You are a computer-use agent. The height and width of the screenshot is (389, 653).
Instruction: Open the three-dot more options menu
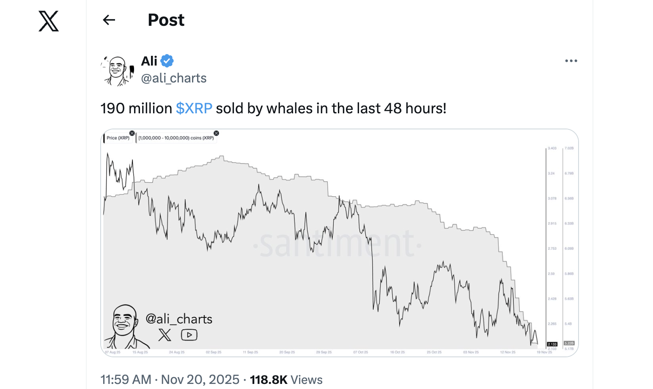tap(571, 61)
